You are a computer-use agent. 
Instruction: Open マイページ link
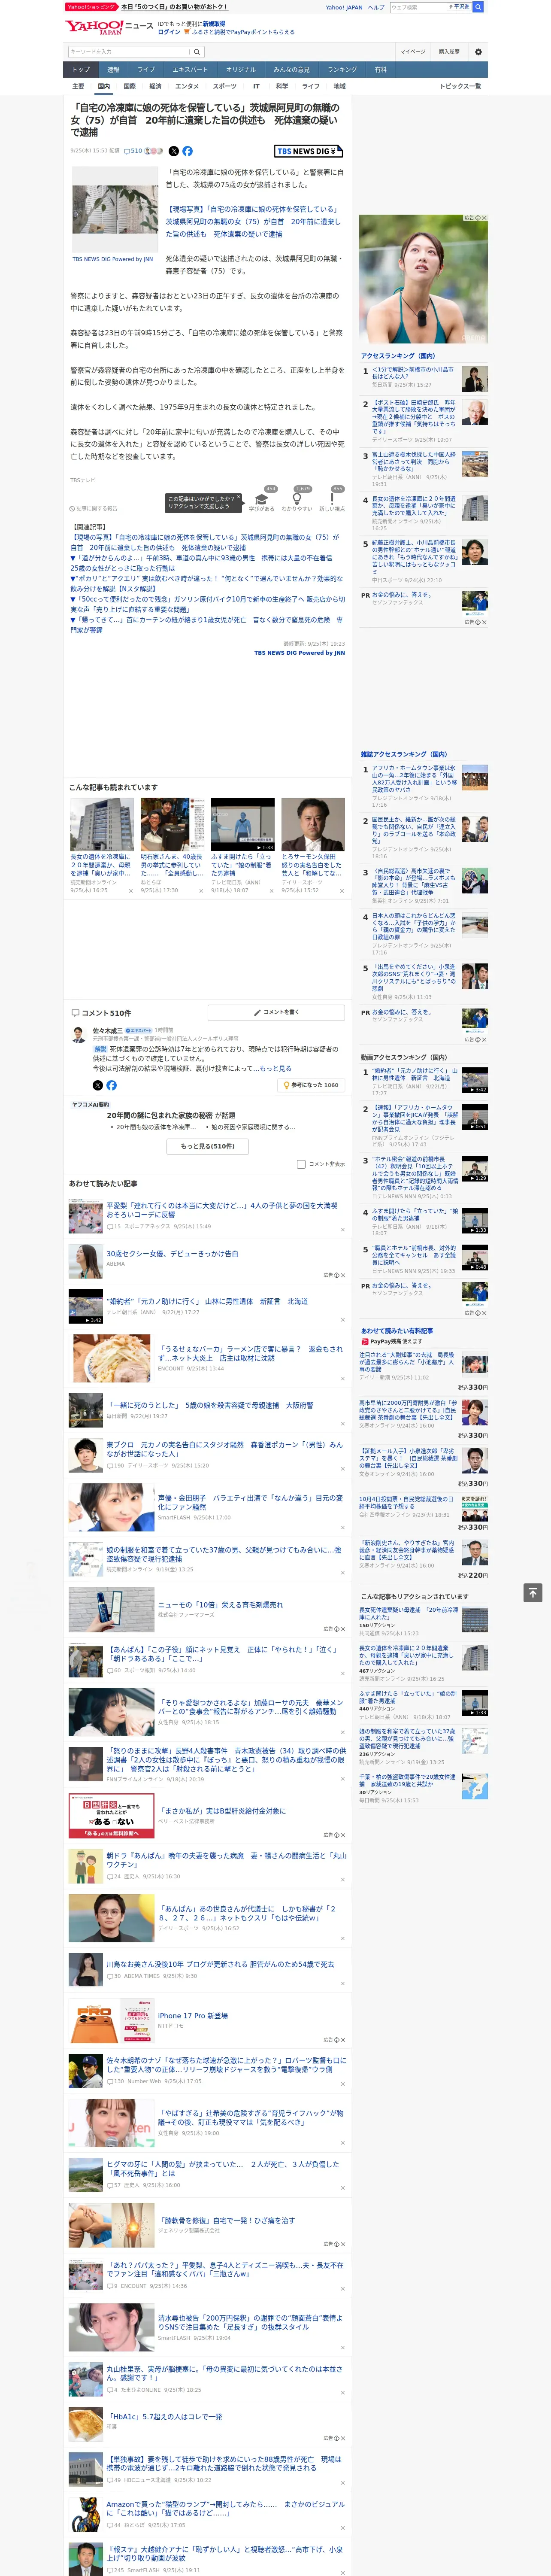point(413,51)
